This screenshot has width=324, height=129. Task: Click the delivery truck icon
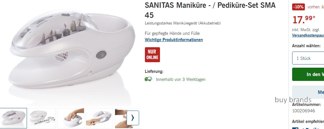tap(148, 79)
